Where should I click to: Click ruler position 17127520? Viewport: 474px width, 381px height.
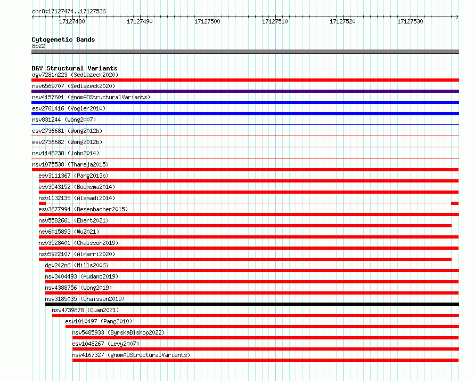(342, 21)
